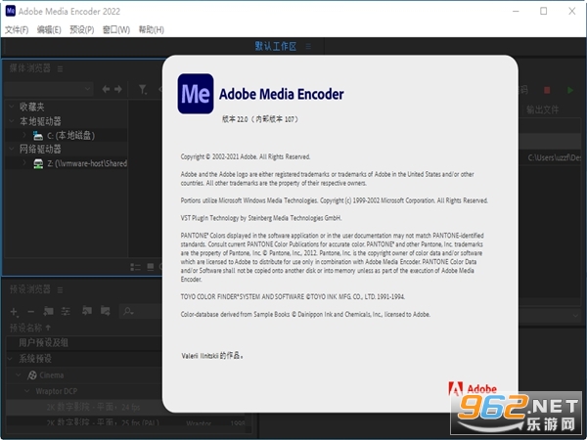Collapse the 系统预设 group

click(x=10, y=359)
